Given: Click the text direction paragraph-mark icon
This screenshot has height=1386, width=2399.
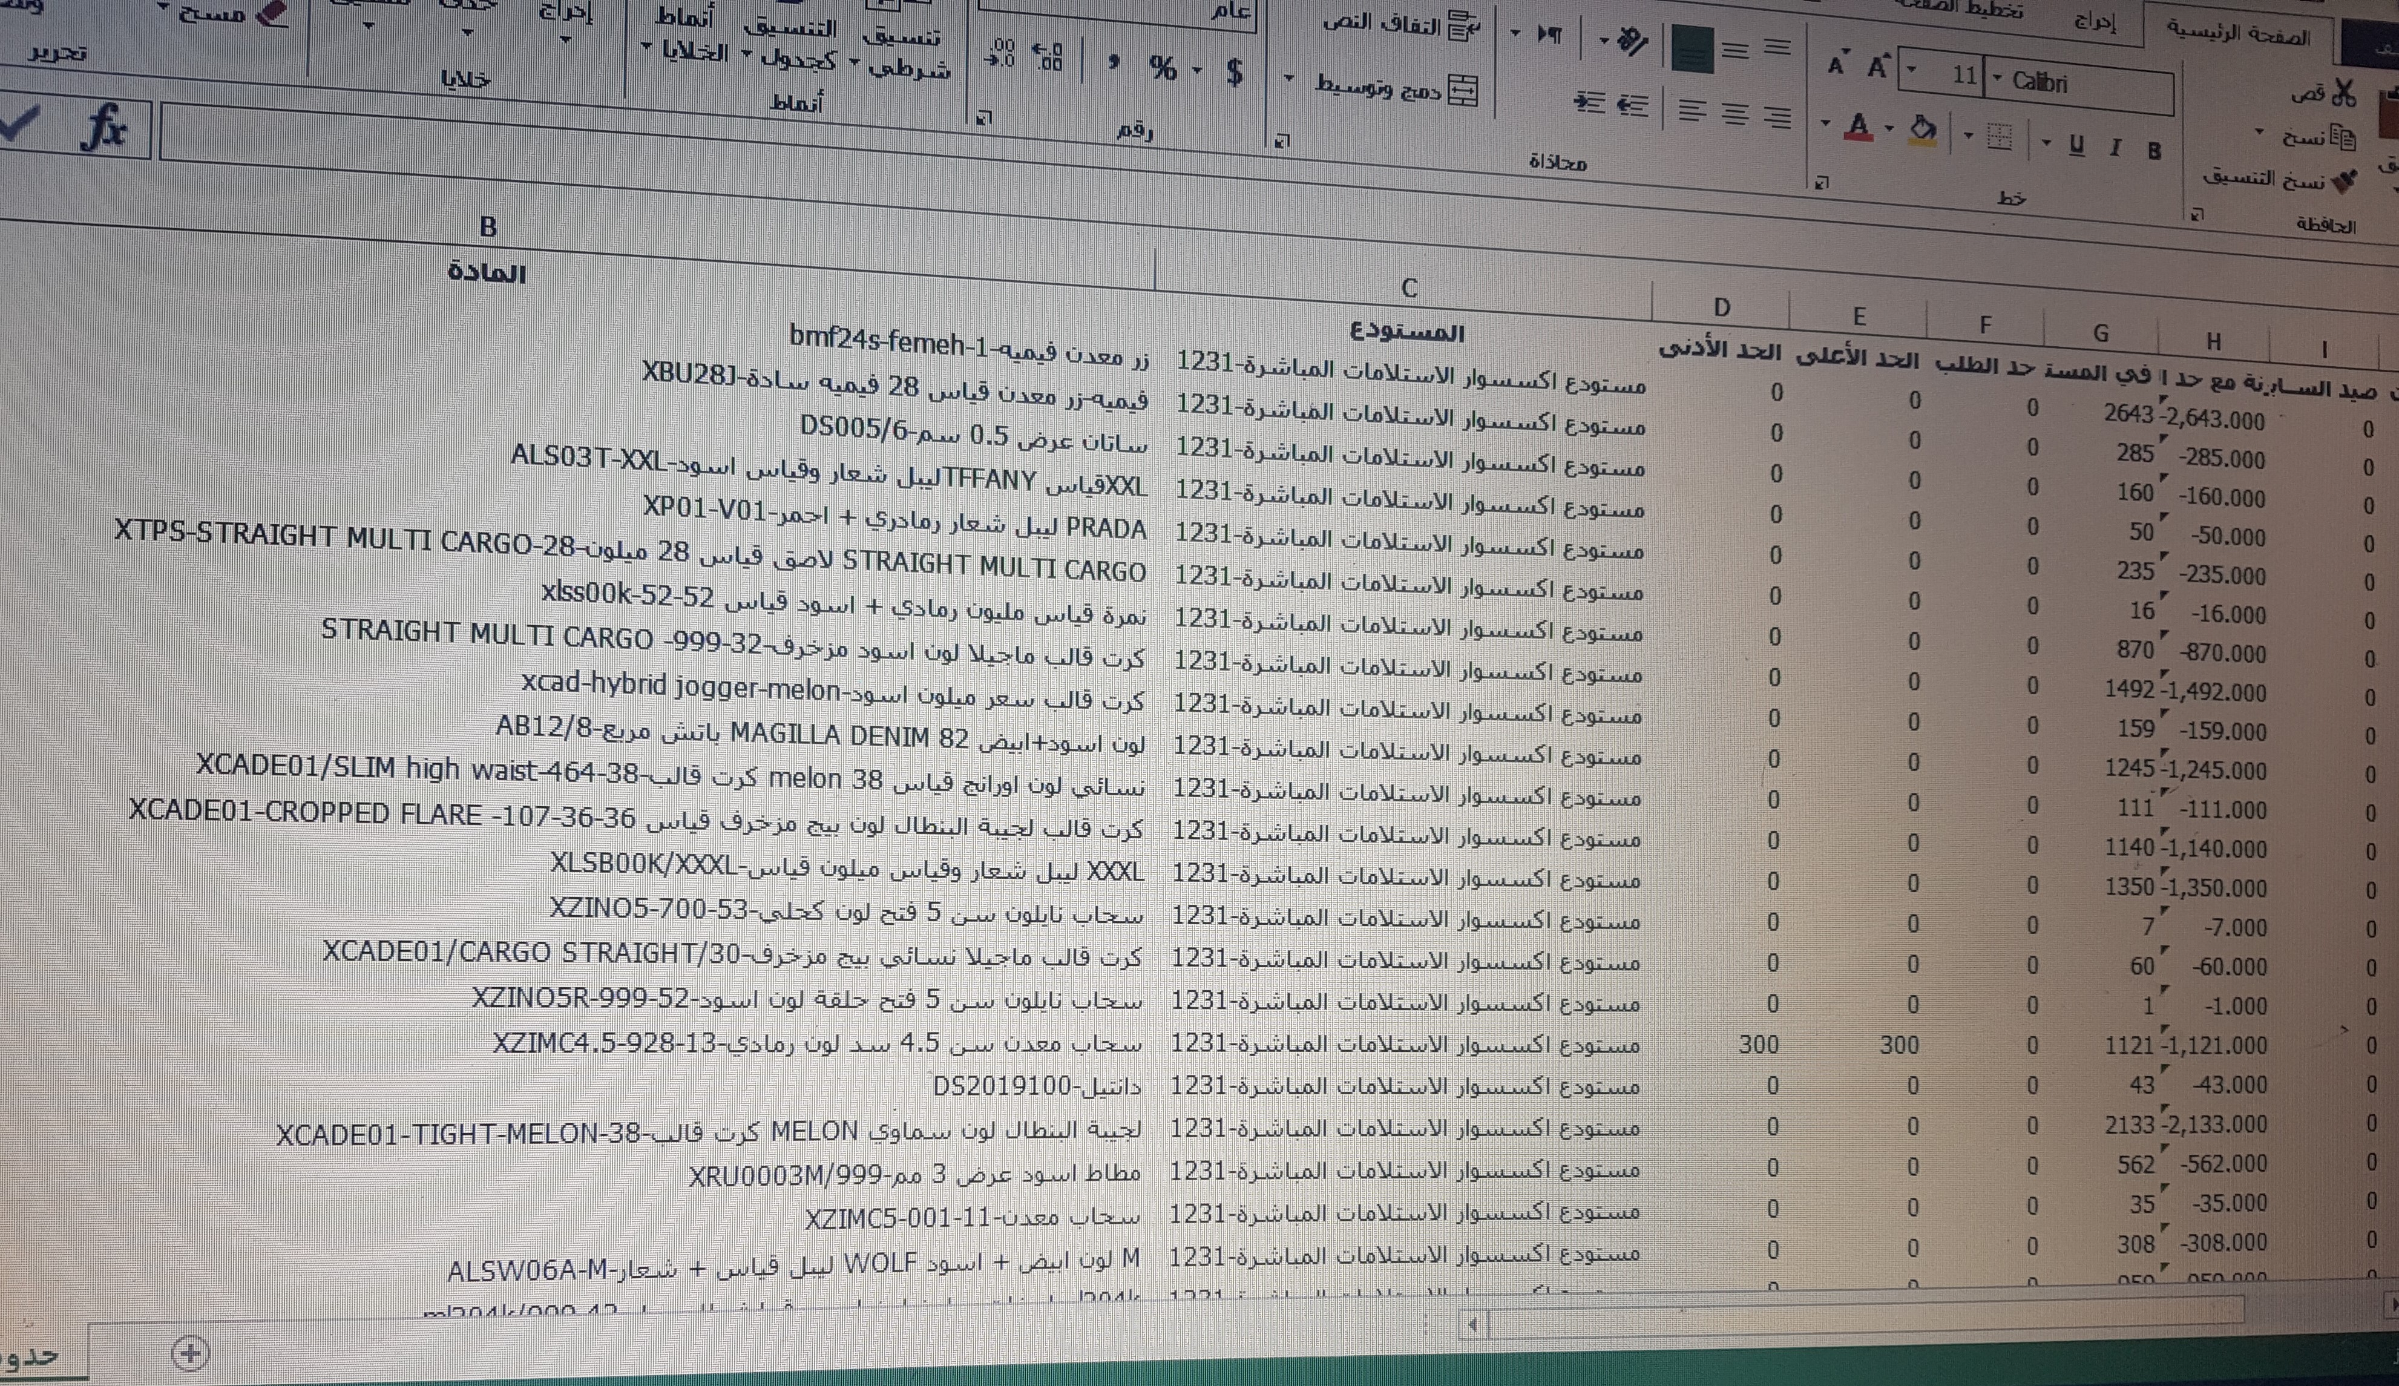Looking at the screenshot, I should 1550,35.
